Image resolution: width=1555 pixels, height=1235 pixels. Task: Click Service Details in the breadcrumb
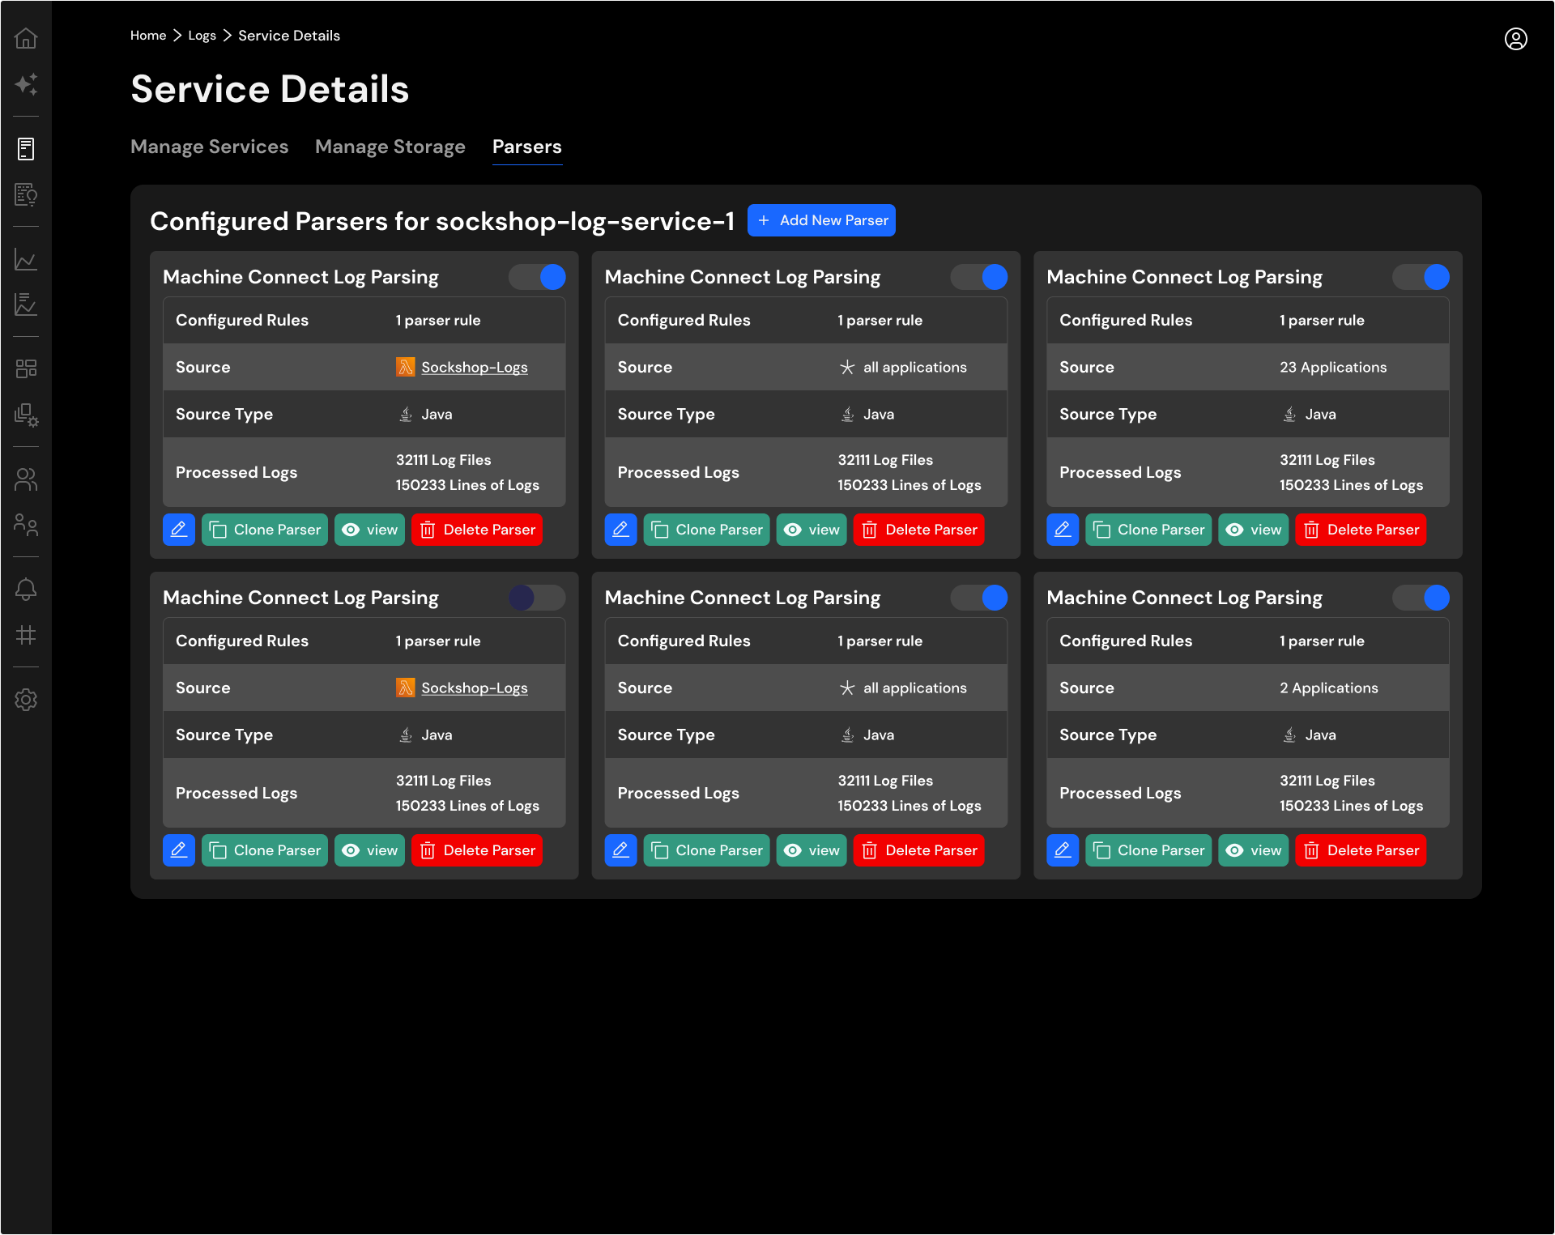(x=289, y=36)
